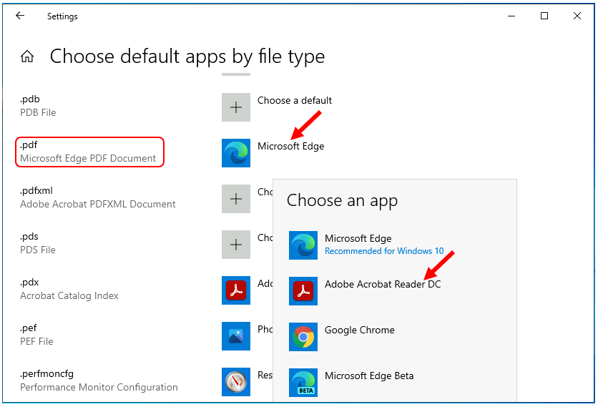Close the Settings window
This screenshot has height=407, width=598.
[x=577, y=16]
